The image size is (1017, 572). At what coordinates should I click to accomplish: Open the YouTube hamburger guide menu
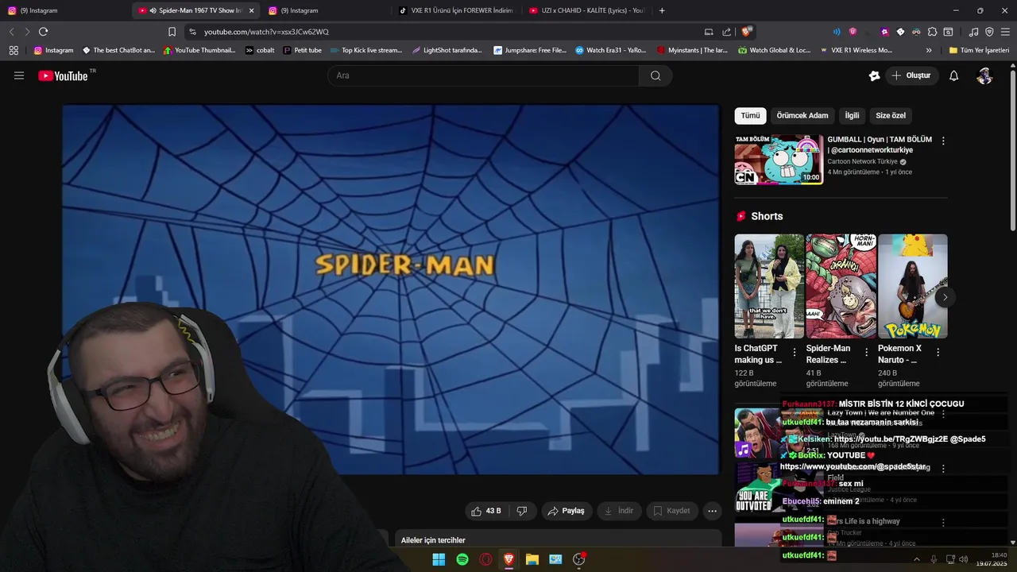coord(19,75)
